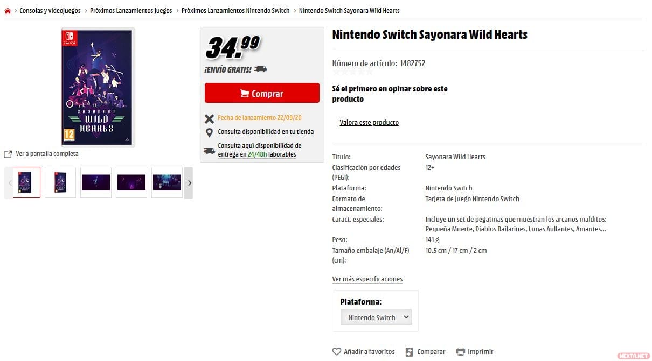The height and width of the screenshot is (361, 652).
Task: Select the second box-art thumbnail
Action: pyautogui.click(x=60, y=182)
